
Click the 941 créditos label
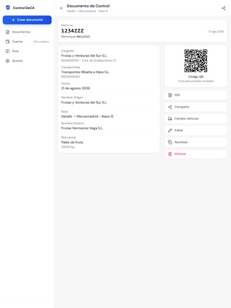pyautogui.click(x=41, y=42)
